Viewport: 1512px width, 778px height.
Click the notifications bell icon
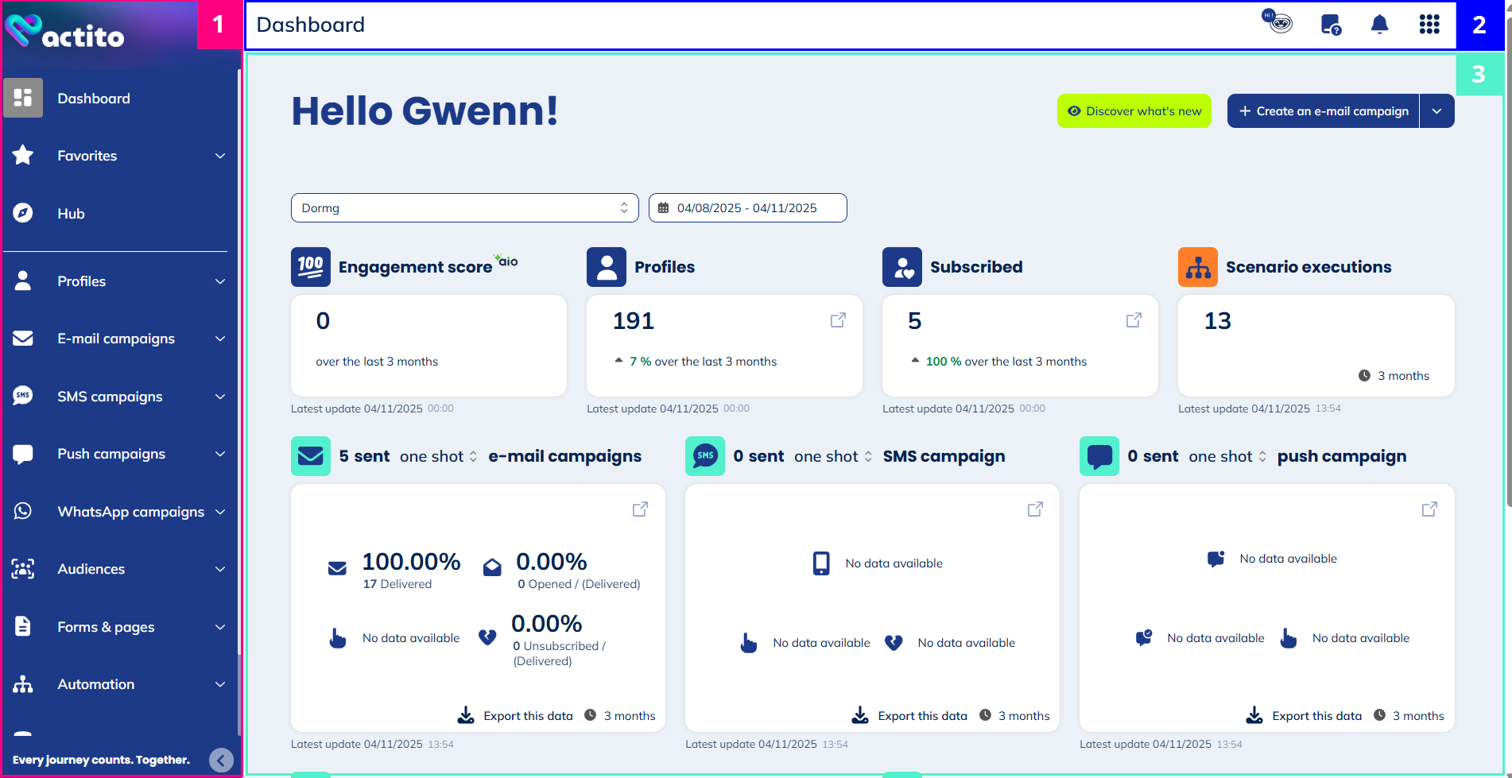[x=1379, y=25]
